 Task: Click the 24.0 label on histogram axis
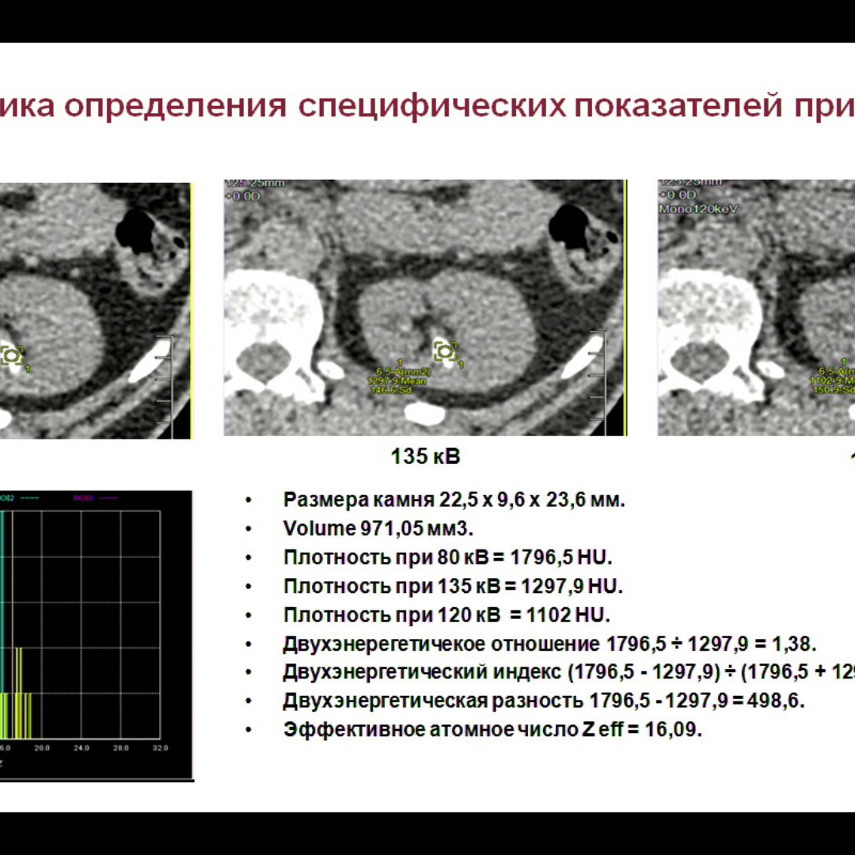[x=82, y=747]
